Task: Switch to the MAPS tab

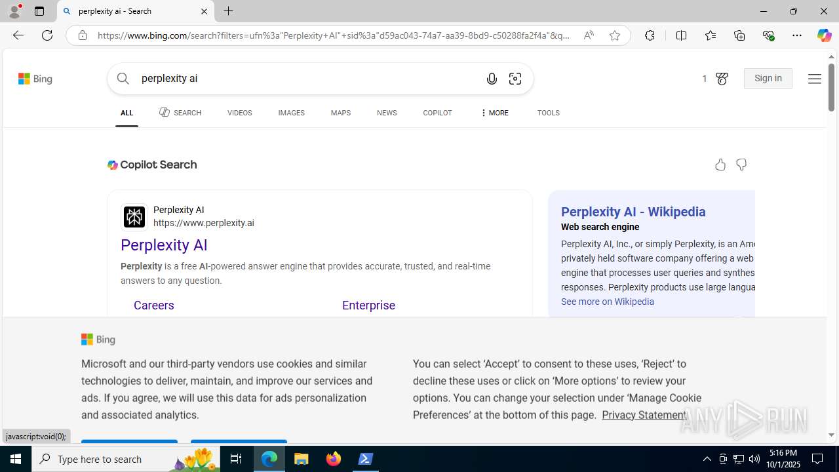Action: [x=341, y=113]
